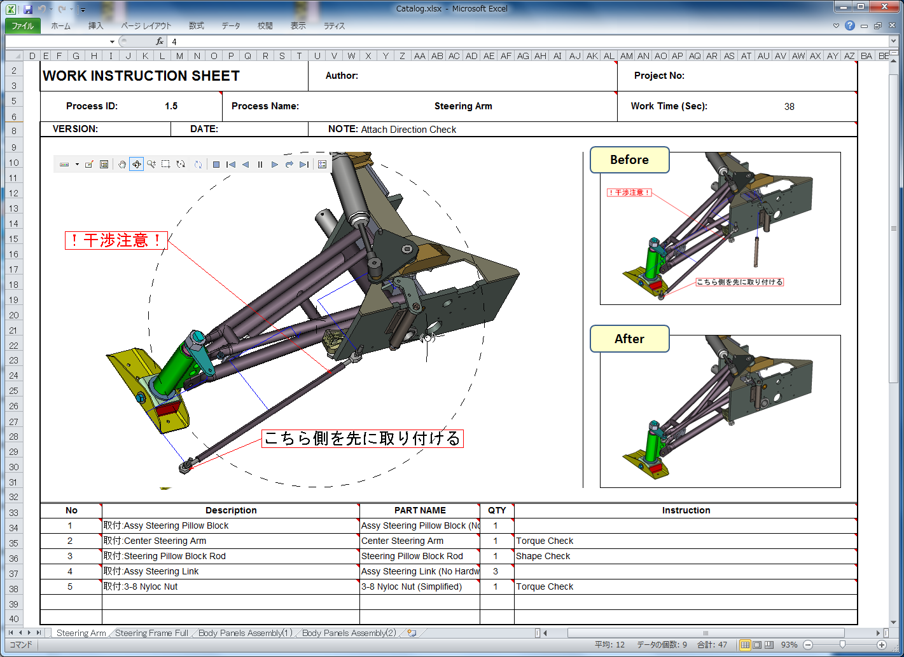Click the zoom slider handle
The height and width of the screenshot is (657, 904).
click(842, 645)
